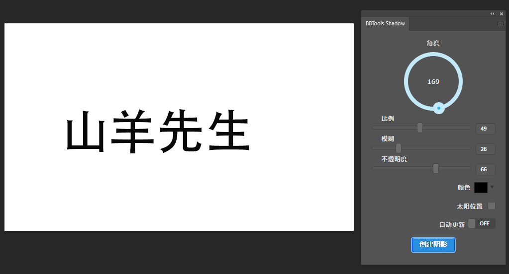Collapse the BBTools Shadow panel with double-arrow icon
The width and height of the screenshot is (509, 274).
(x=493, y=13)
